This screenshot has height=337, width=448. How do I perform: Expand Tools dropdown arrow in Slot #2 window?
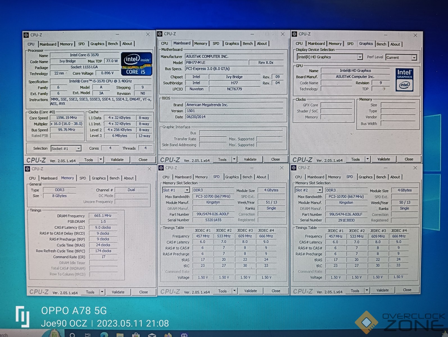pos(367,290)
